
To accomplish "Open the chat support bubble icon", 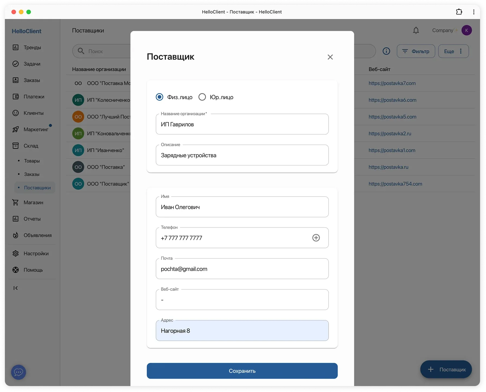I will [18, 372].
